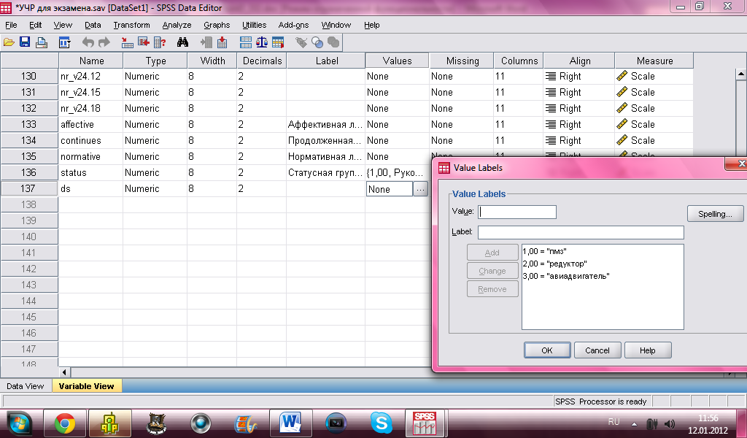
Task: Select row number 133
Action: [x=29, y=124]
